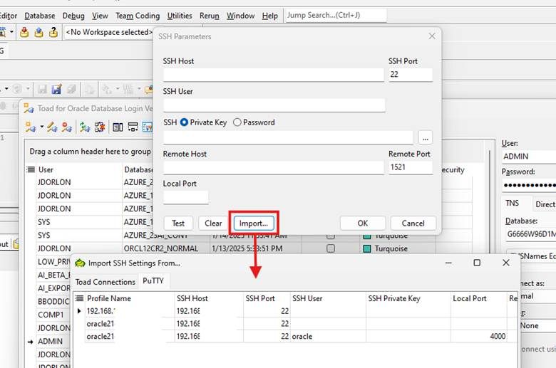Select the TNS tab in login panel
556x368 pixels.
(512, 204)
